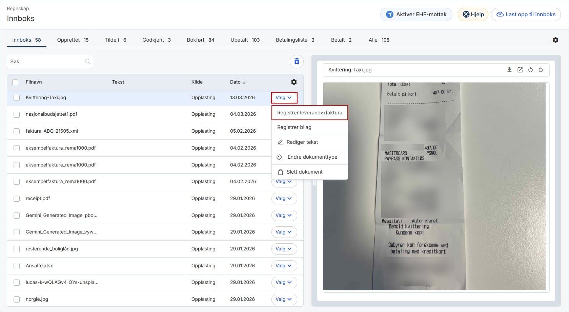The image size is (569, 312).
Task: Check the receipt.pdf row checkbox
Action: (17, 199)
